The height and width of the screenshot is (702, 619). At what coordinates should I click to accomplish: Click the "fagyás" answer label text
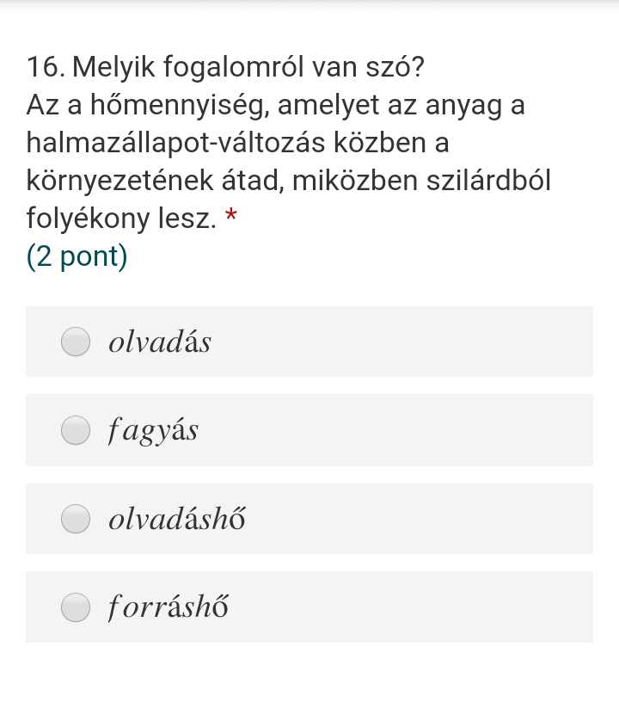[x=153, y=431]
